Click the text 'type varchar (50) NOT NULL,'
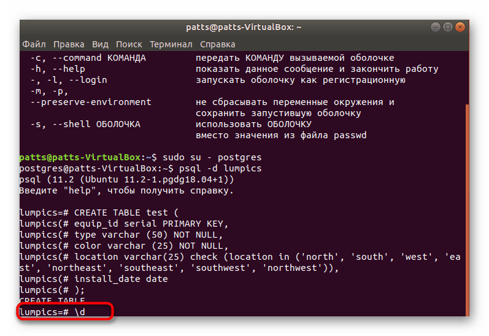The width and height of the screenshot is (489, 336). [148, 235]
